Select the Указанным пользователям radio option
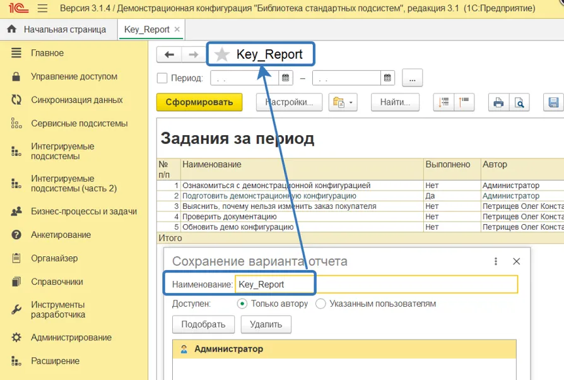564x380 pixels. click(x=320, y=304)
